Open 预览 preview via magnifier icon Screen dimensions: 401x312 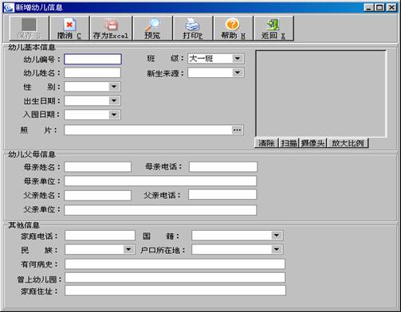coord(152,25)
